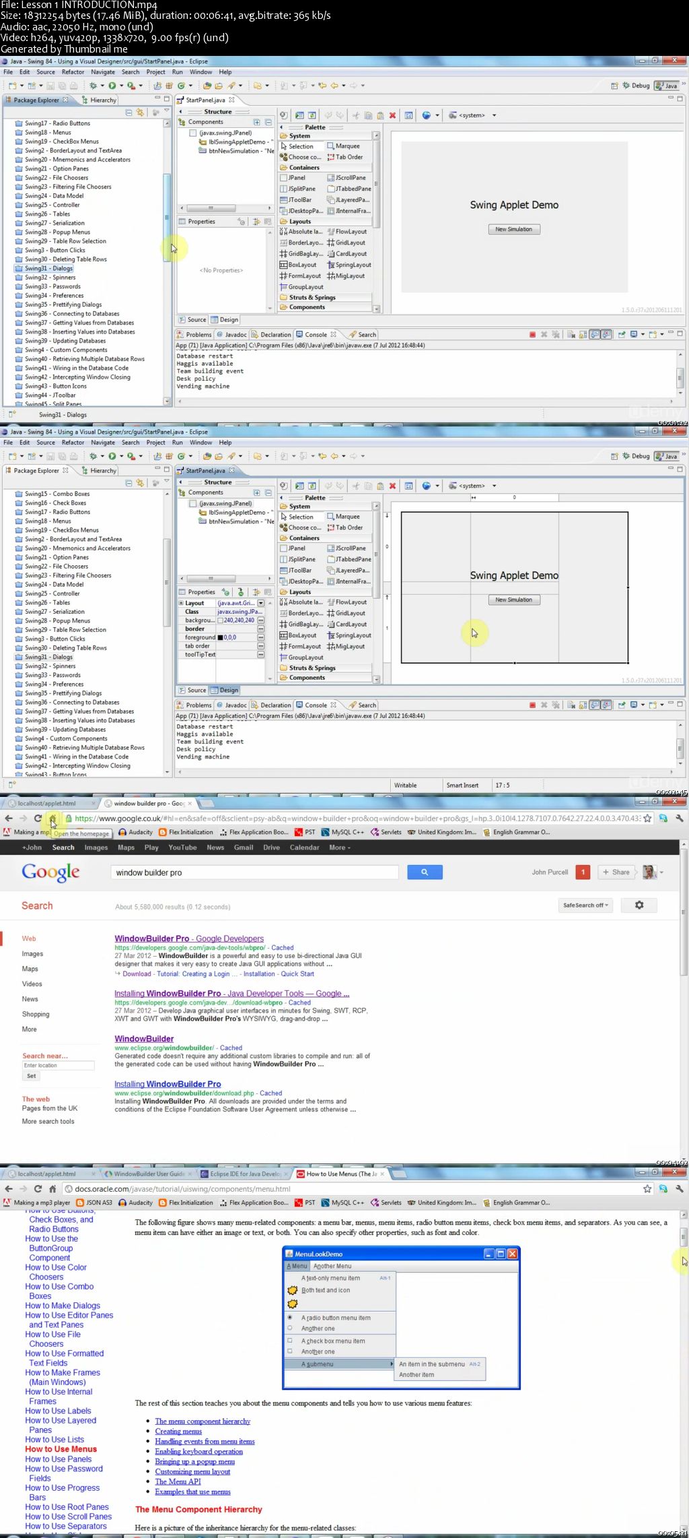Select GridBagLayout in the second Eclipse window palette
689x1538 pixels.
point(301,624)
